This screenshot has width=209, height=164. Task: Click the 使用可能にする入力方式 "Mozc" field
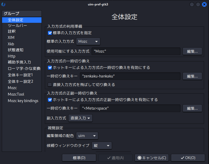[136, 51]
